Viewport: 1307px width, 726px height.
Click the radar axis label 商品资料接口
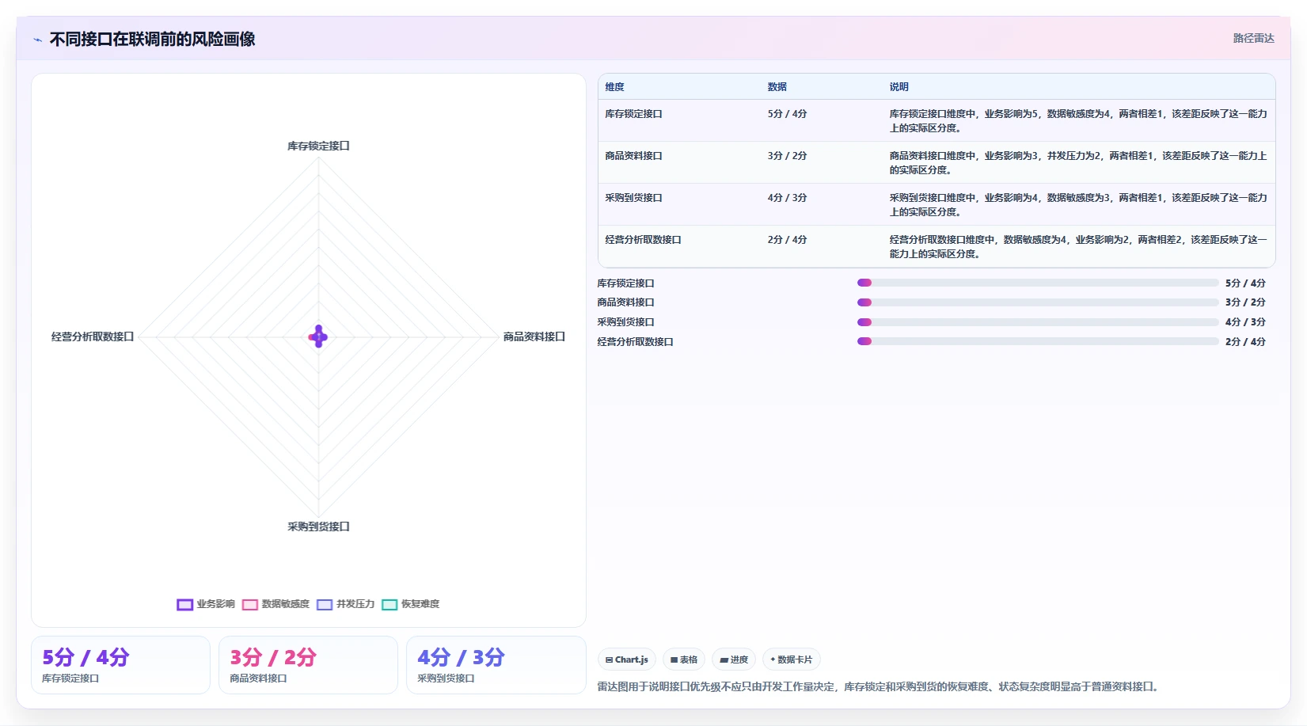pos(534,336)
